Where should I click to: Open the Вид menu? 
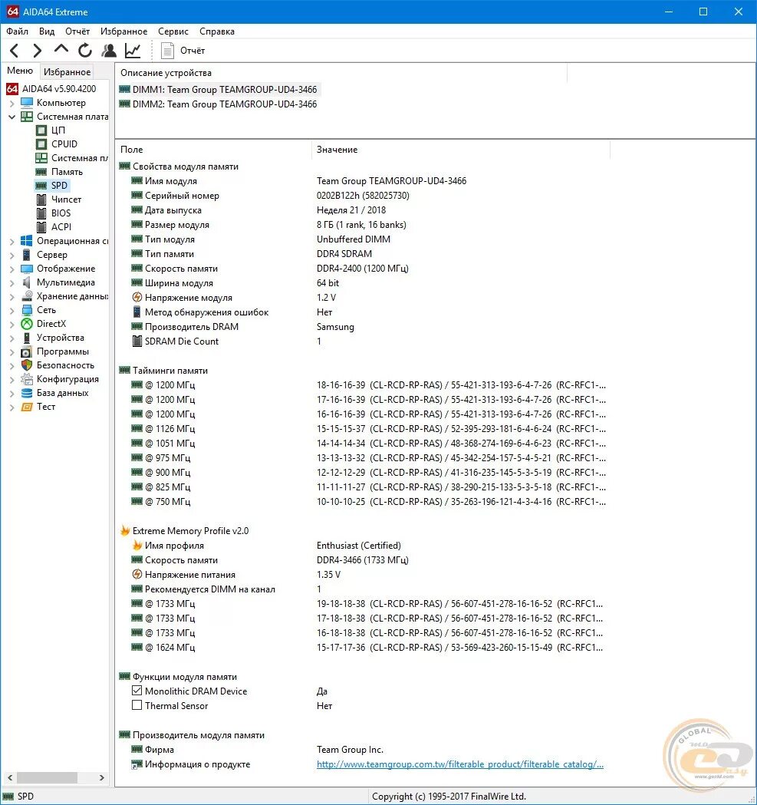(47, 31)
